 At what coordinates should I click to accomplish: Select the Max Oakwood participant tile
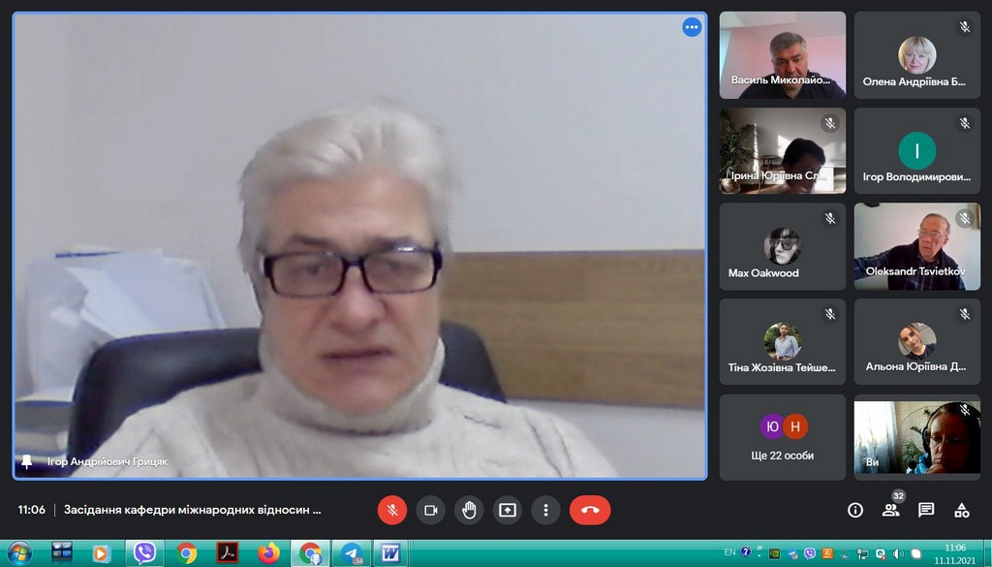[x=782, y=247]
